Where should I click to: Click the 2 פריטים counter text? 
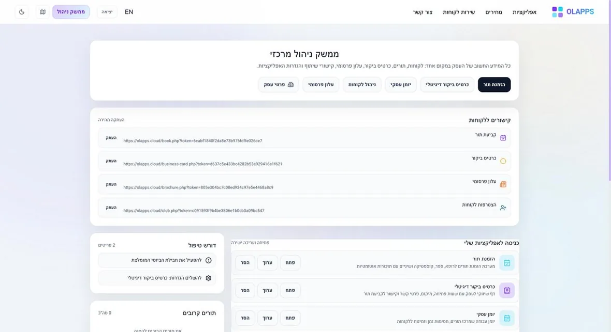[107, 245]
